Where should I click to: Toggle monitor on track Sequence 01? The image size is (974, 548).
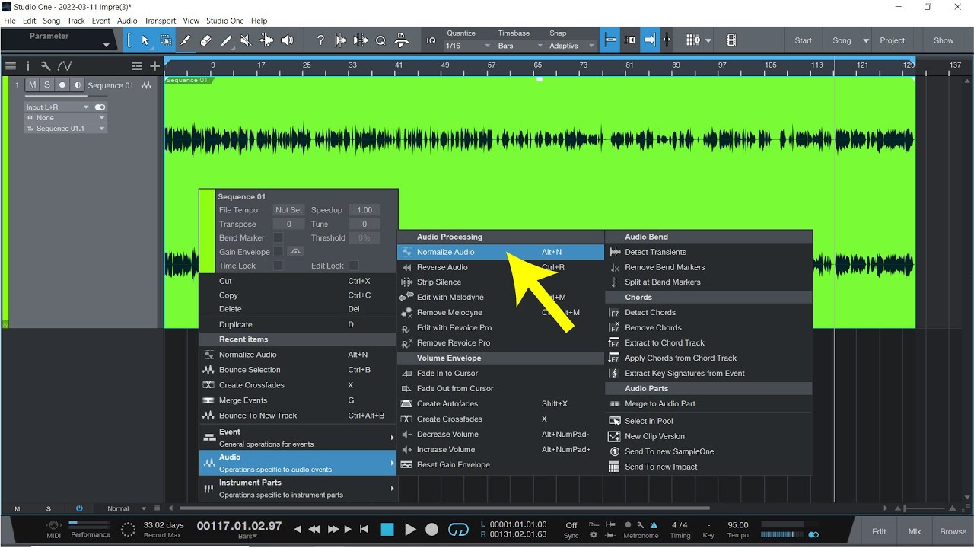tap(77, 85)
